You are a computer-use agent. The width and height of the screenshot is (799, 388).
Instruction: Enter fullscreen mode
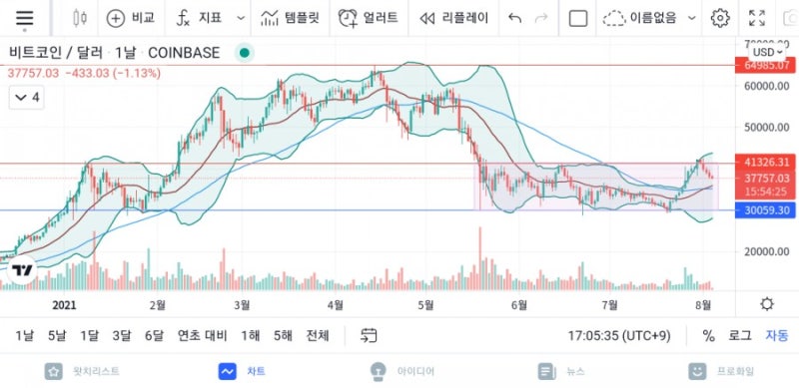pyautogui.click(x=757, y=18)
